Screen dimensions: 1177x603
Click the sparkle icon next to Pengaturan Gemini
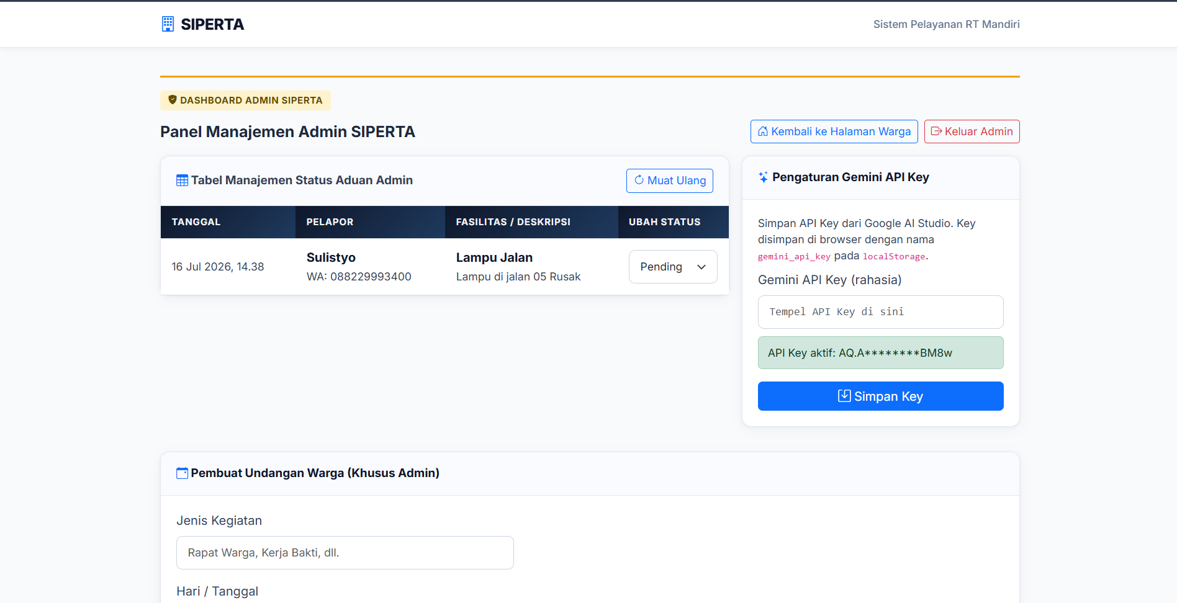763,177
